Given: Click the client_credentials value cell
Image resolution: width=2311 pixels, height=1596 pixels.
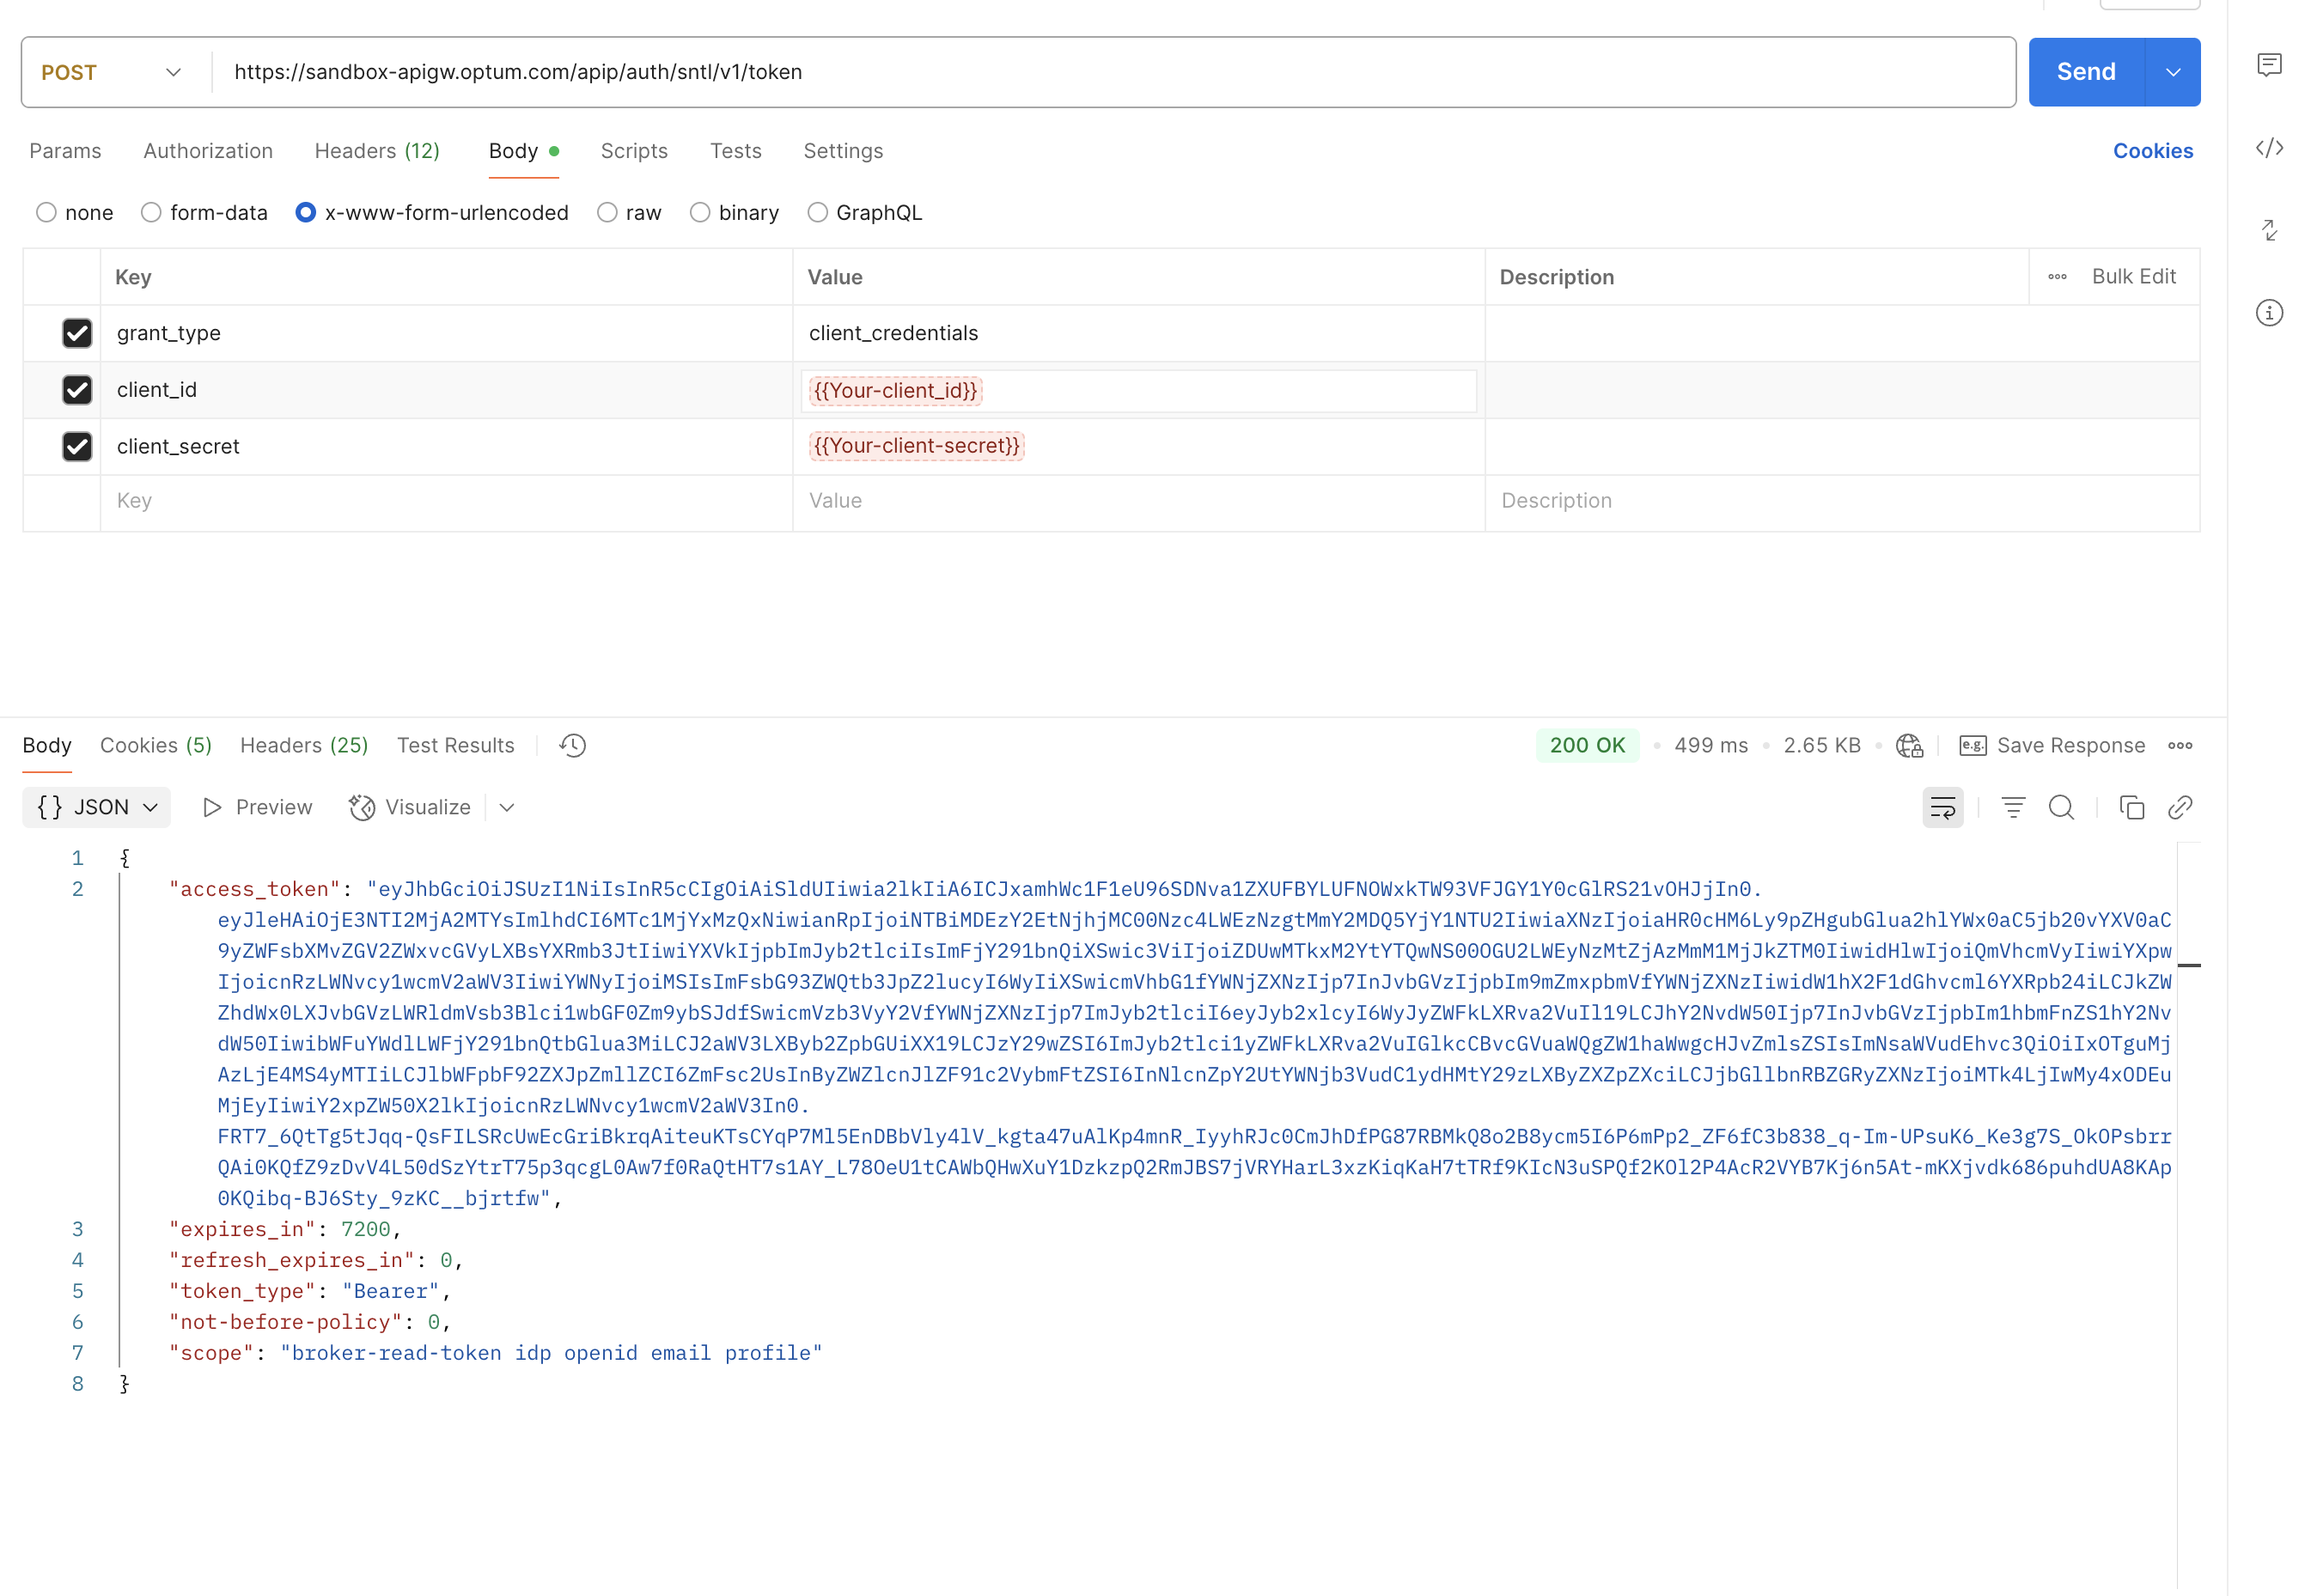Looking at the screenshot, I should tap(1139, 333).
